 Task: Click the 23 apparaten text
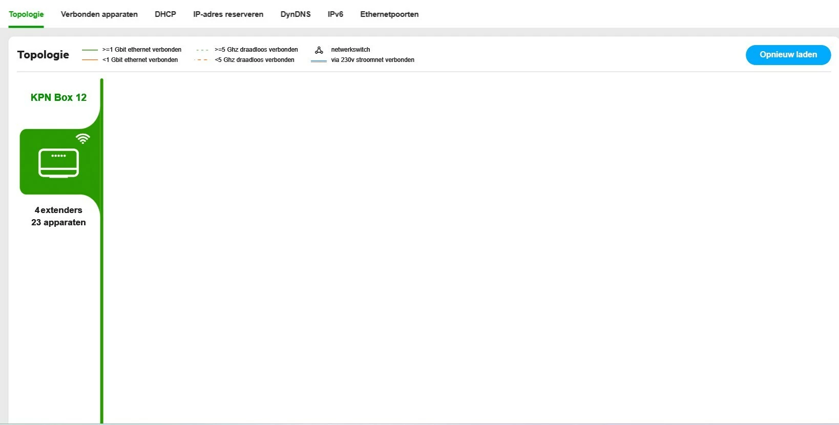(58, 222)
